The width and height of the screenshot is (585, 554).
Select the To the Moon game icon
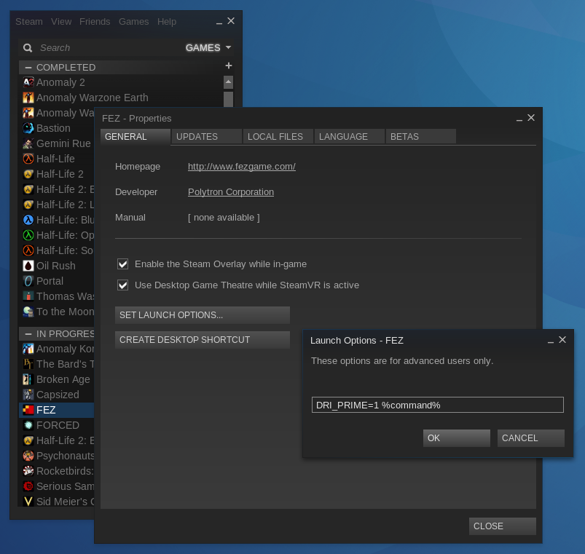click(28, 312)
